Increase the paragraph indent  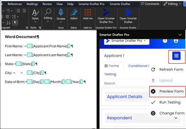tap(24, 11)
